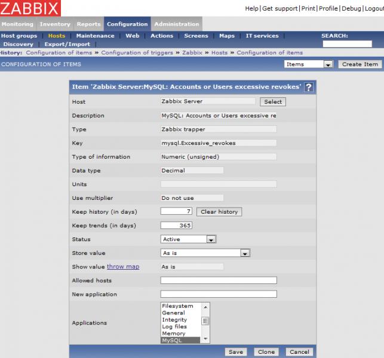Select Filesystem in Applications list

coord(177,306)
